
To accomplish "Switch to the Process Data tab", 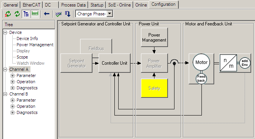I will [x=73, y=5].
